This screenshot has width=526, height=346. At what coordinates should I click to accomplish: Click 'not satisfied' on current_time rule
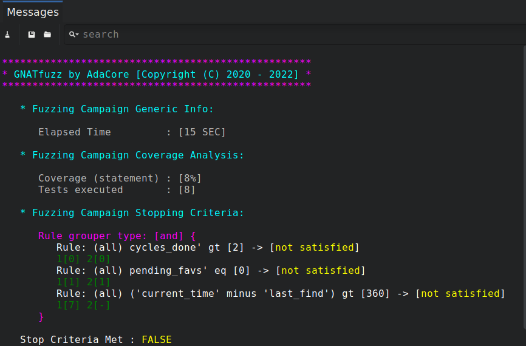pos(460,293)
